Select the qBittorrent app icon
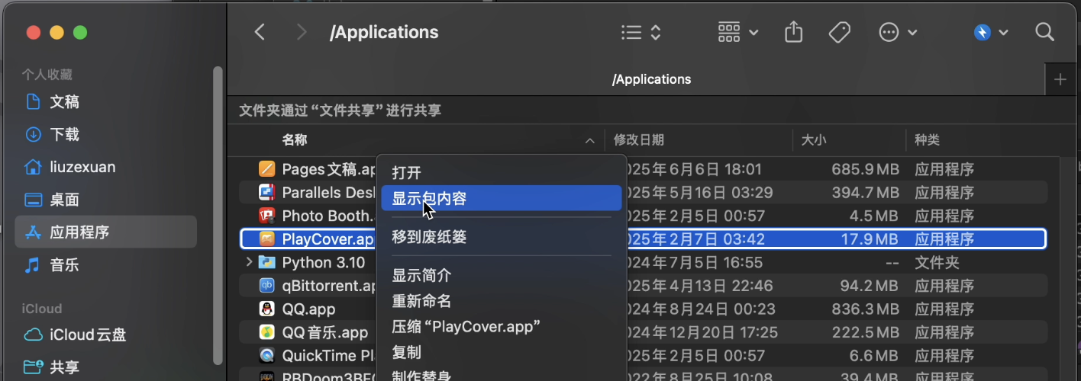The height and width of the screenshot is (381, 1081). click(266, 286)
